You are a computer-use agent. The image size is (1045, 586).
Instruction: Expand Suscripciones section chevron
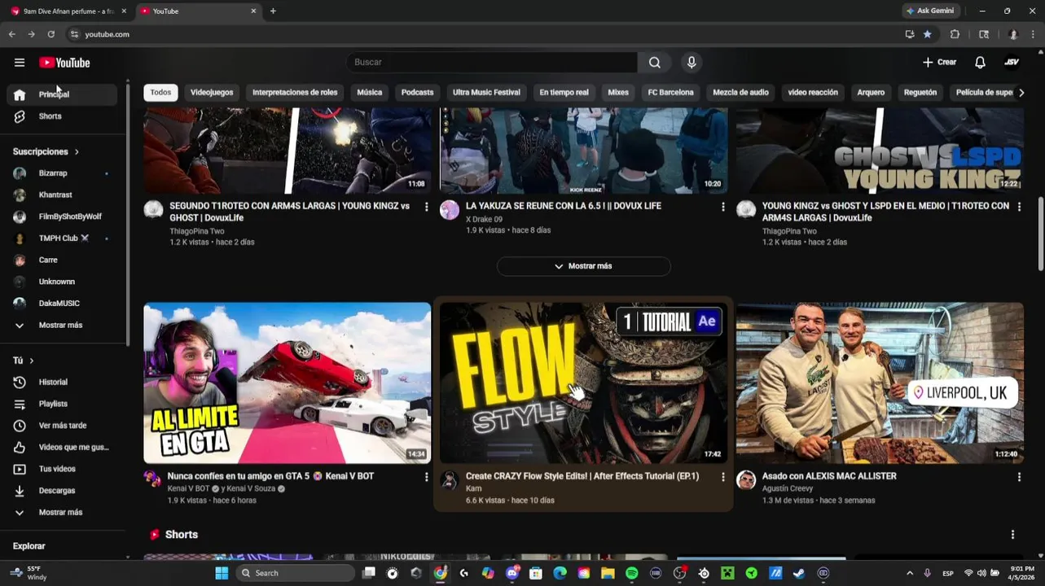(77, 152)
